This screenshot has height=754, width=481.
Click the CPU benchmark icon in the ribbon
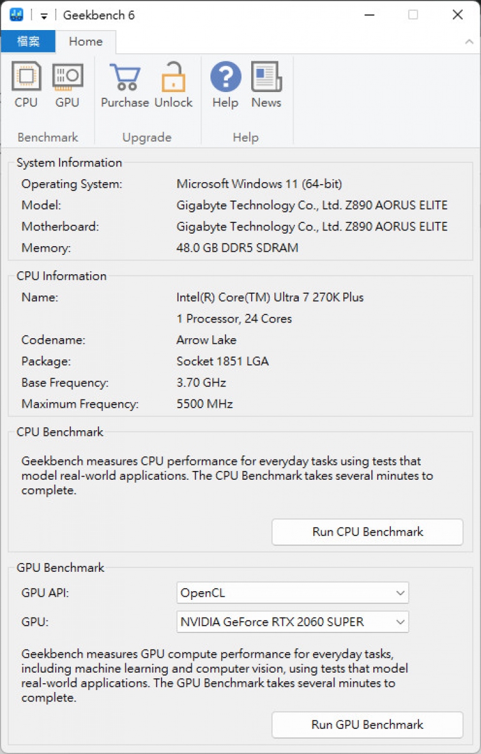tap(26, 77)
